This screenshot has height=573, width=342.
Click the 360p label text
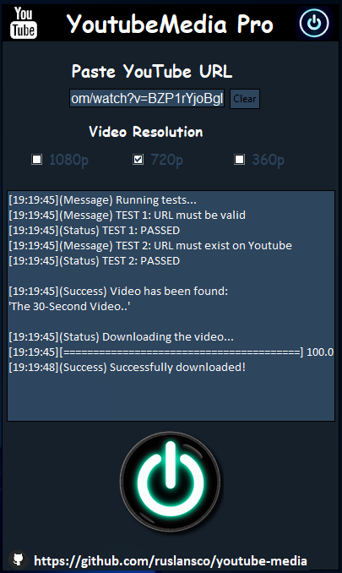click(268, 160)
